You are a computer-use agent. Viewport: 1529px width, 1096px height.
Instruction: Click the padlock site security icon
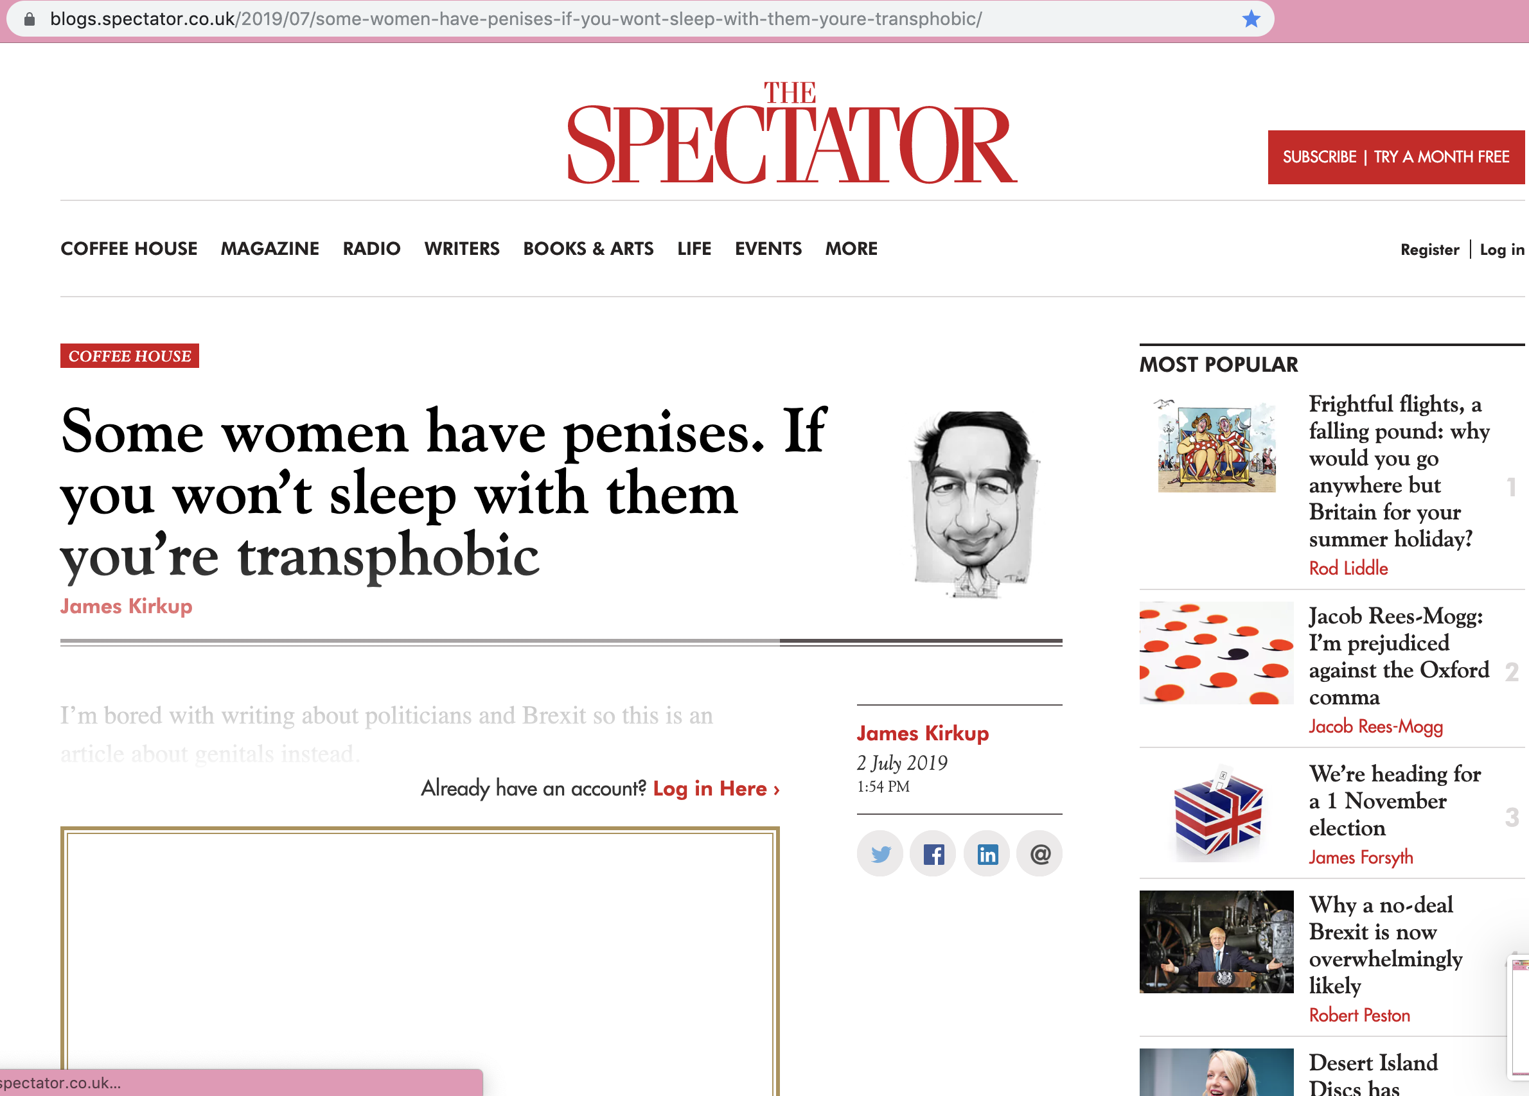pos(29,19)
